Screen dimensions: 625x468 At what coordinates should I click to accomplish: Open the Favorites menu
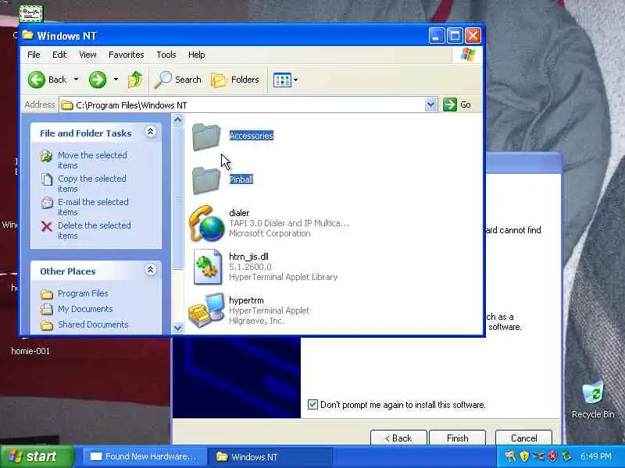pyautogui.click(x=127, y=55)
